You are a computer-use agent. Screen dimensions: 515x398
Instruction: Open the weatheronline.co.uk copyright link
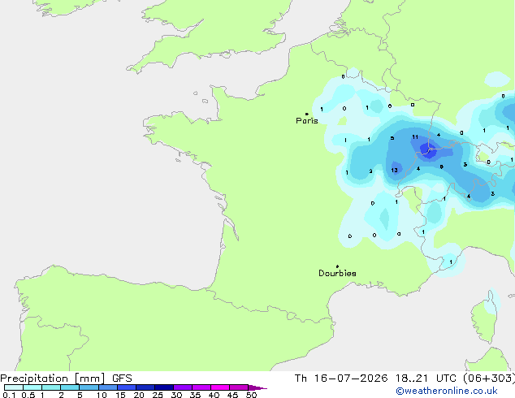pos(447,391)
